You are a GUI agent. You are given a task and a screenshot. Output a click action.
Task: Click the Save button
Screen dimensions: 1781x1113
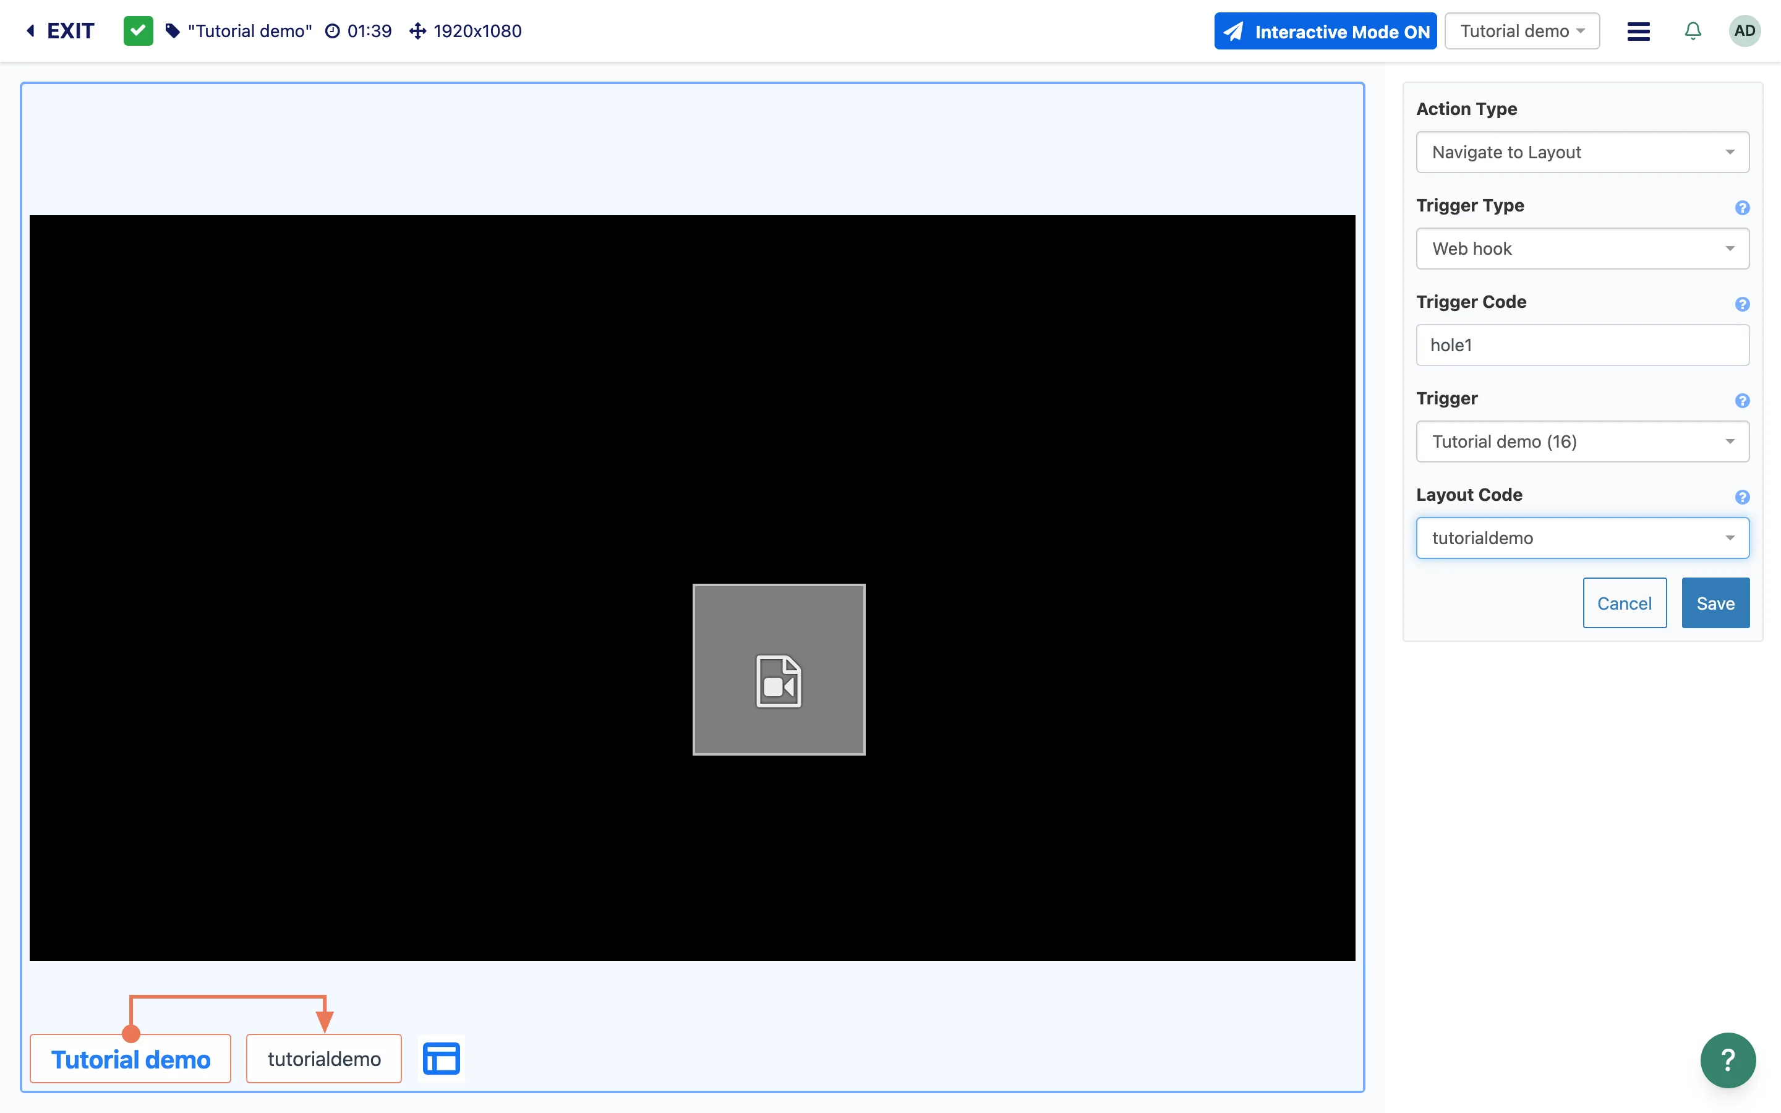pyautogui.click(x=1715, y=603)
